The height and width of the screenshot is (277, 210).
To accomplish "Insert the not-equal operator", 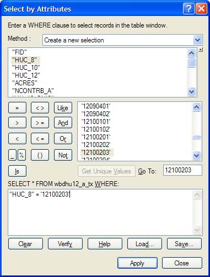I will (40, 108).
